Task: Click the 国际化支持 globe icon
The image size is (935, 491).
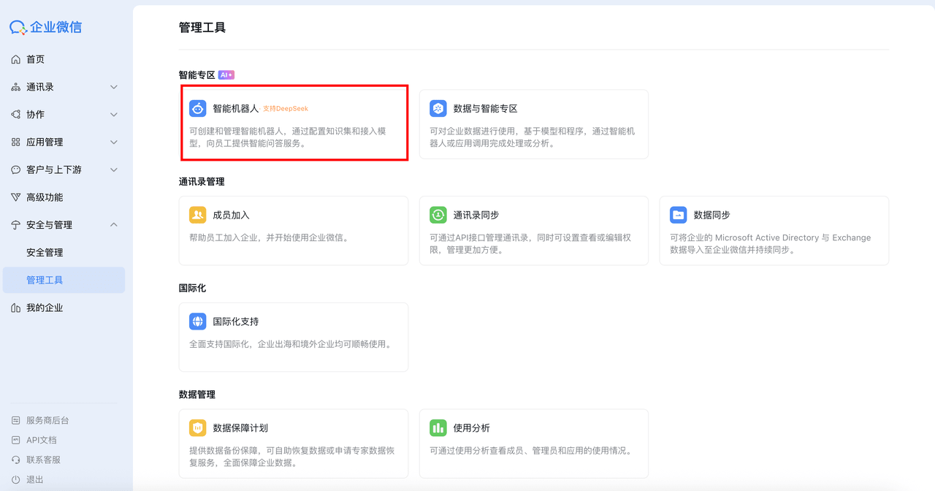Action: (x=197, y=321)
